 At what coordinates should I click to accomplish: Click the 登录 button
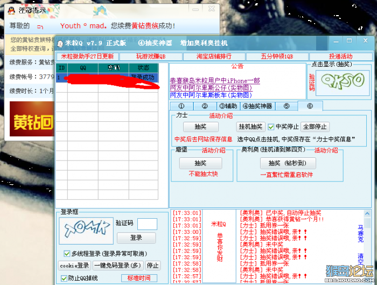point(136,238)
